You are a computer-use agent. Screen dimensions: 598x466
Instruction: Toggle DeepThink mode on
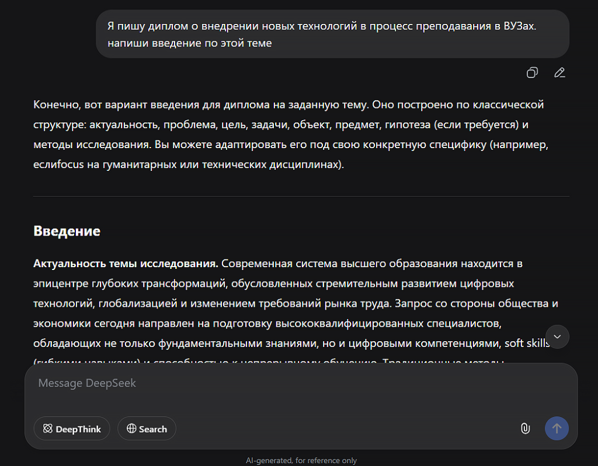[72, 429]
